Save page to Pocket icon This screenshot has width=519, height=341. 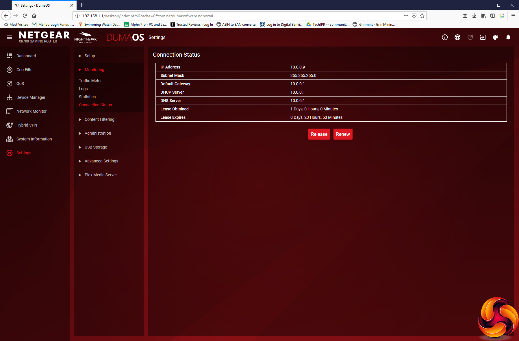414,16
